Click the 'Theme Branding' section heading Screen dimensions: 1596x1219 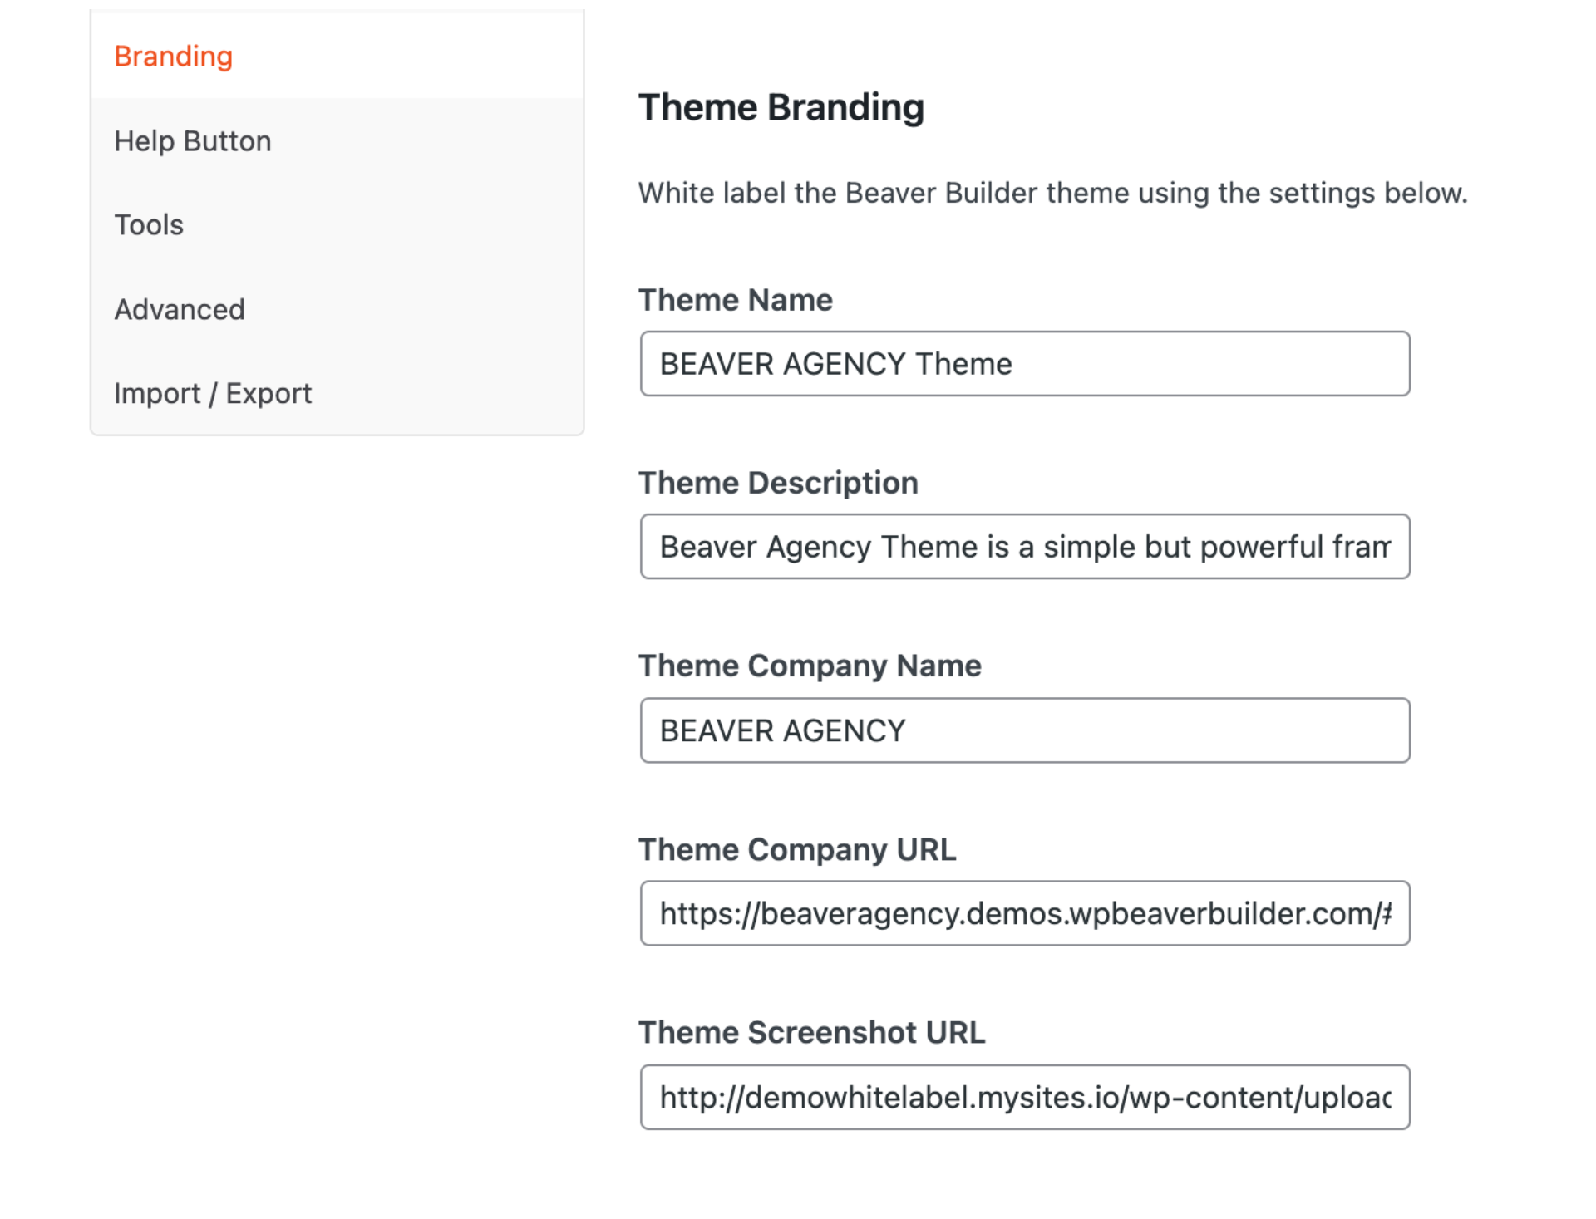coord(780,107)
